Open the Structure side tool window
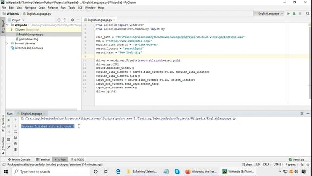 [3, 146]
